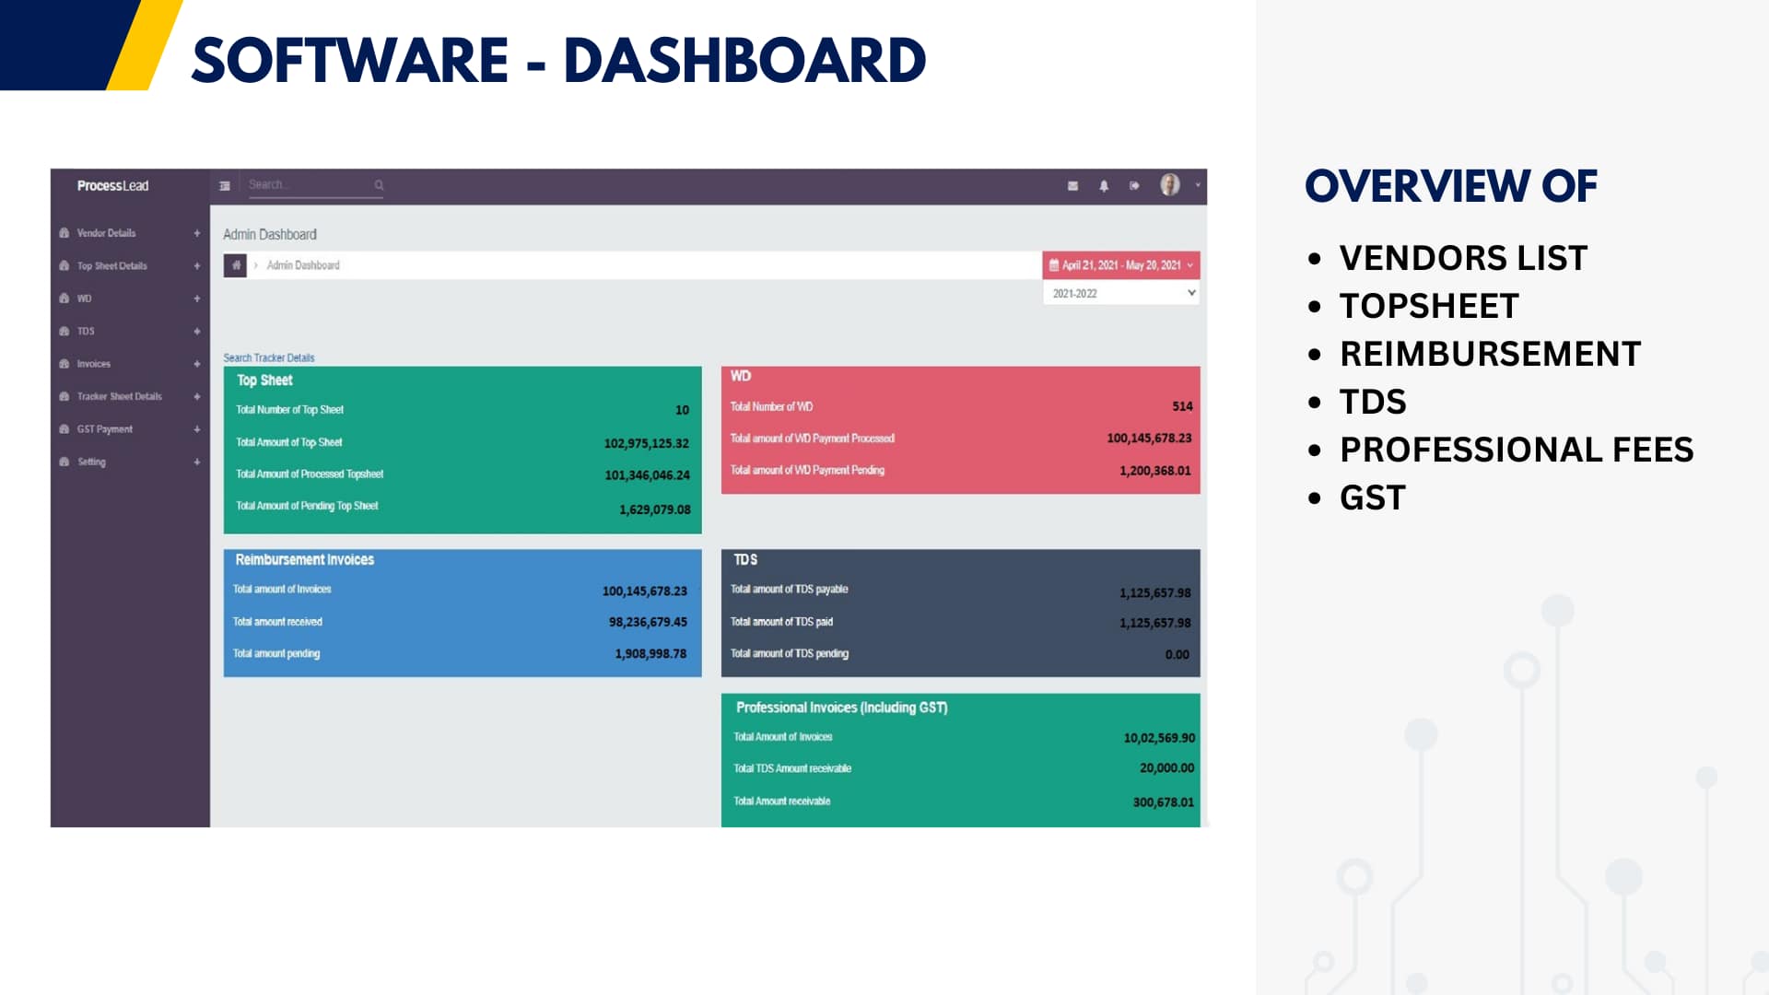The width and height of the screenshot is (1769, 995).
Task: Click the user profile avatar
Action: pyautogui.click(x=1169, y=185)
